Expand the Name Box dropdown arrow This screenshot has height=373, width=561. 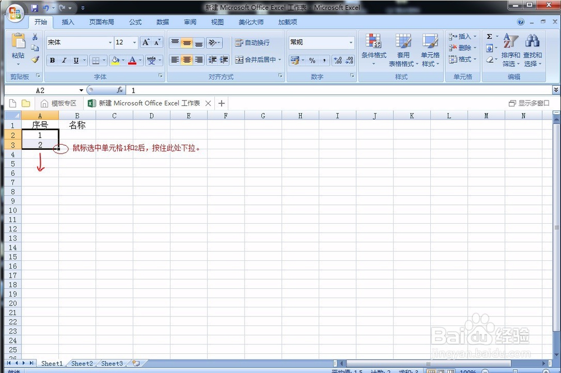pos(81,90)
